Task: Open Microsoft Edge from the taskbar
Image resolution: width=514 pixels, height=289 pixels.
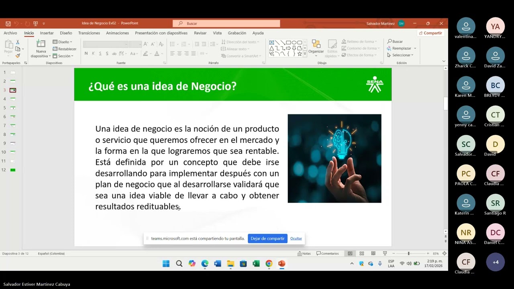Action: tap(205, 264)
